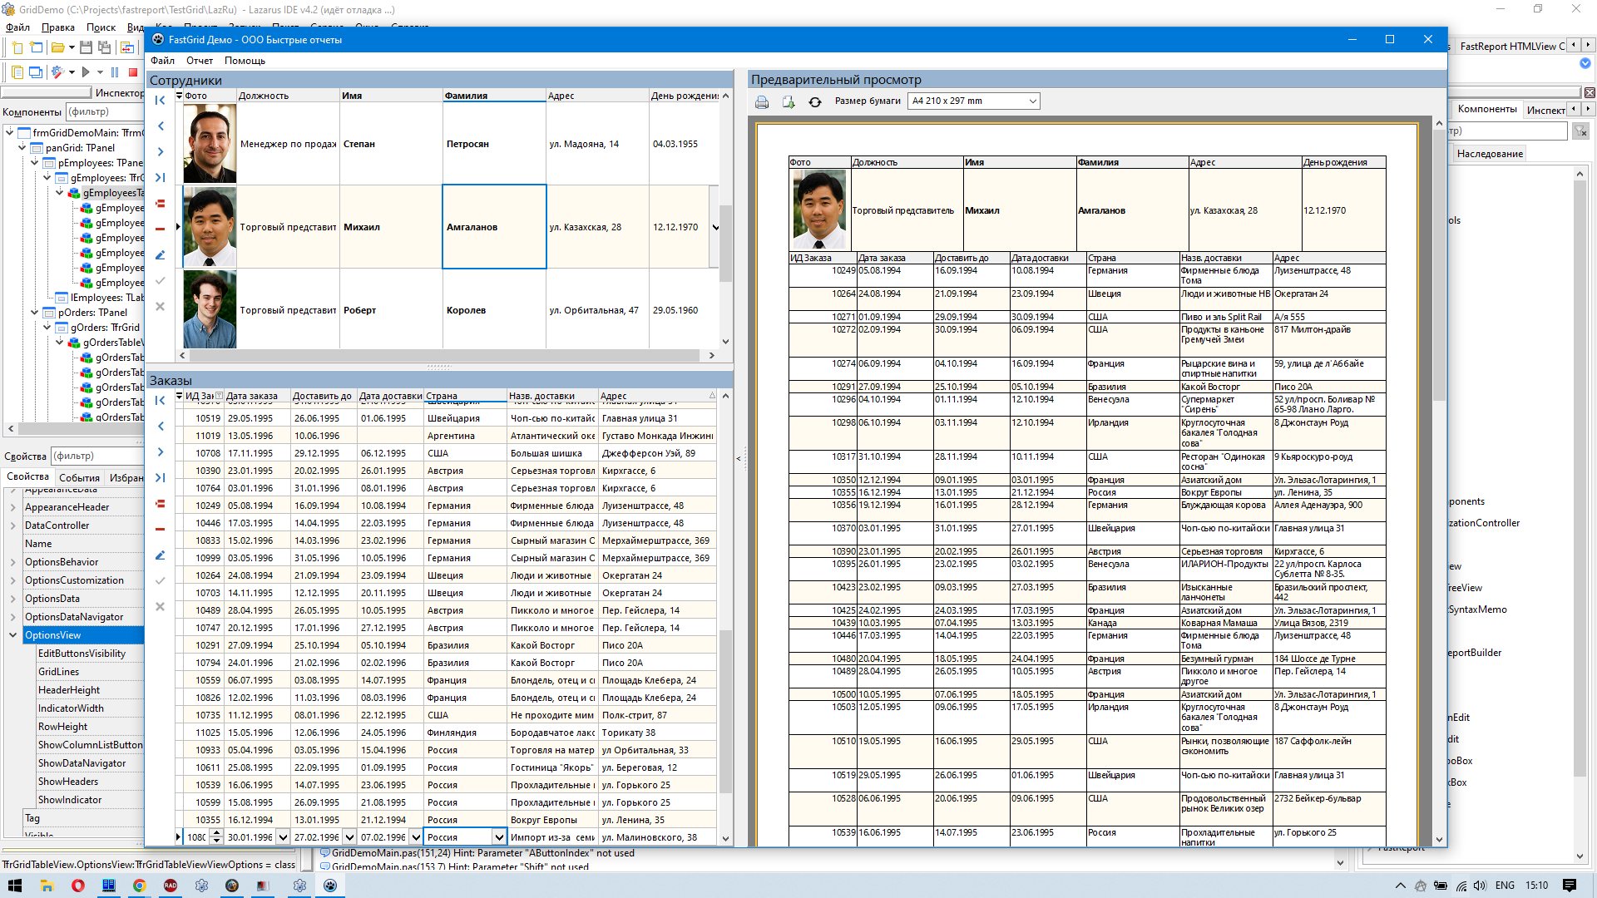Open country dropdown in Россия edit cell

(499, 837)
